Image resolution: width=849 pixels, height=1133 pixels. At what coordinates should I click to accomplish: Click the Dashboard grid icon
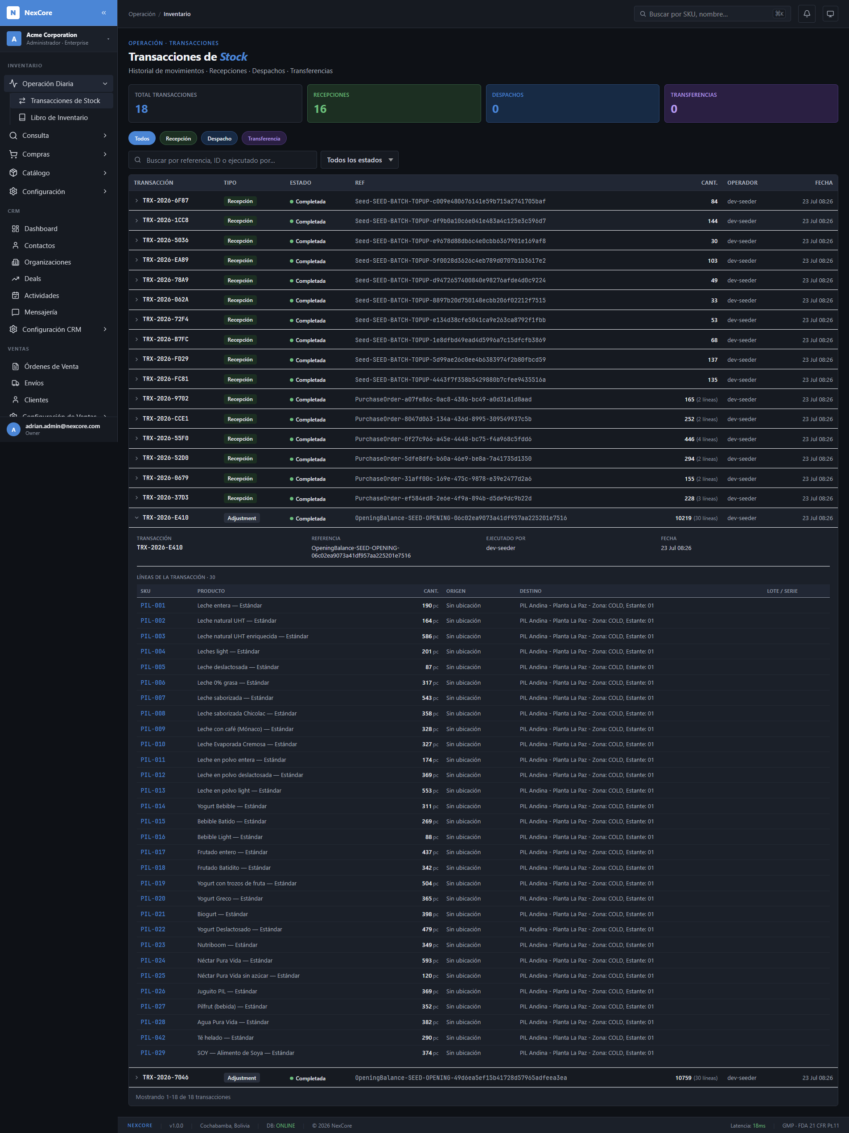(x=15, y=228)
